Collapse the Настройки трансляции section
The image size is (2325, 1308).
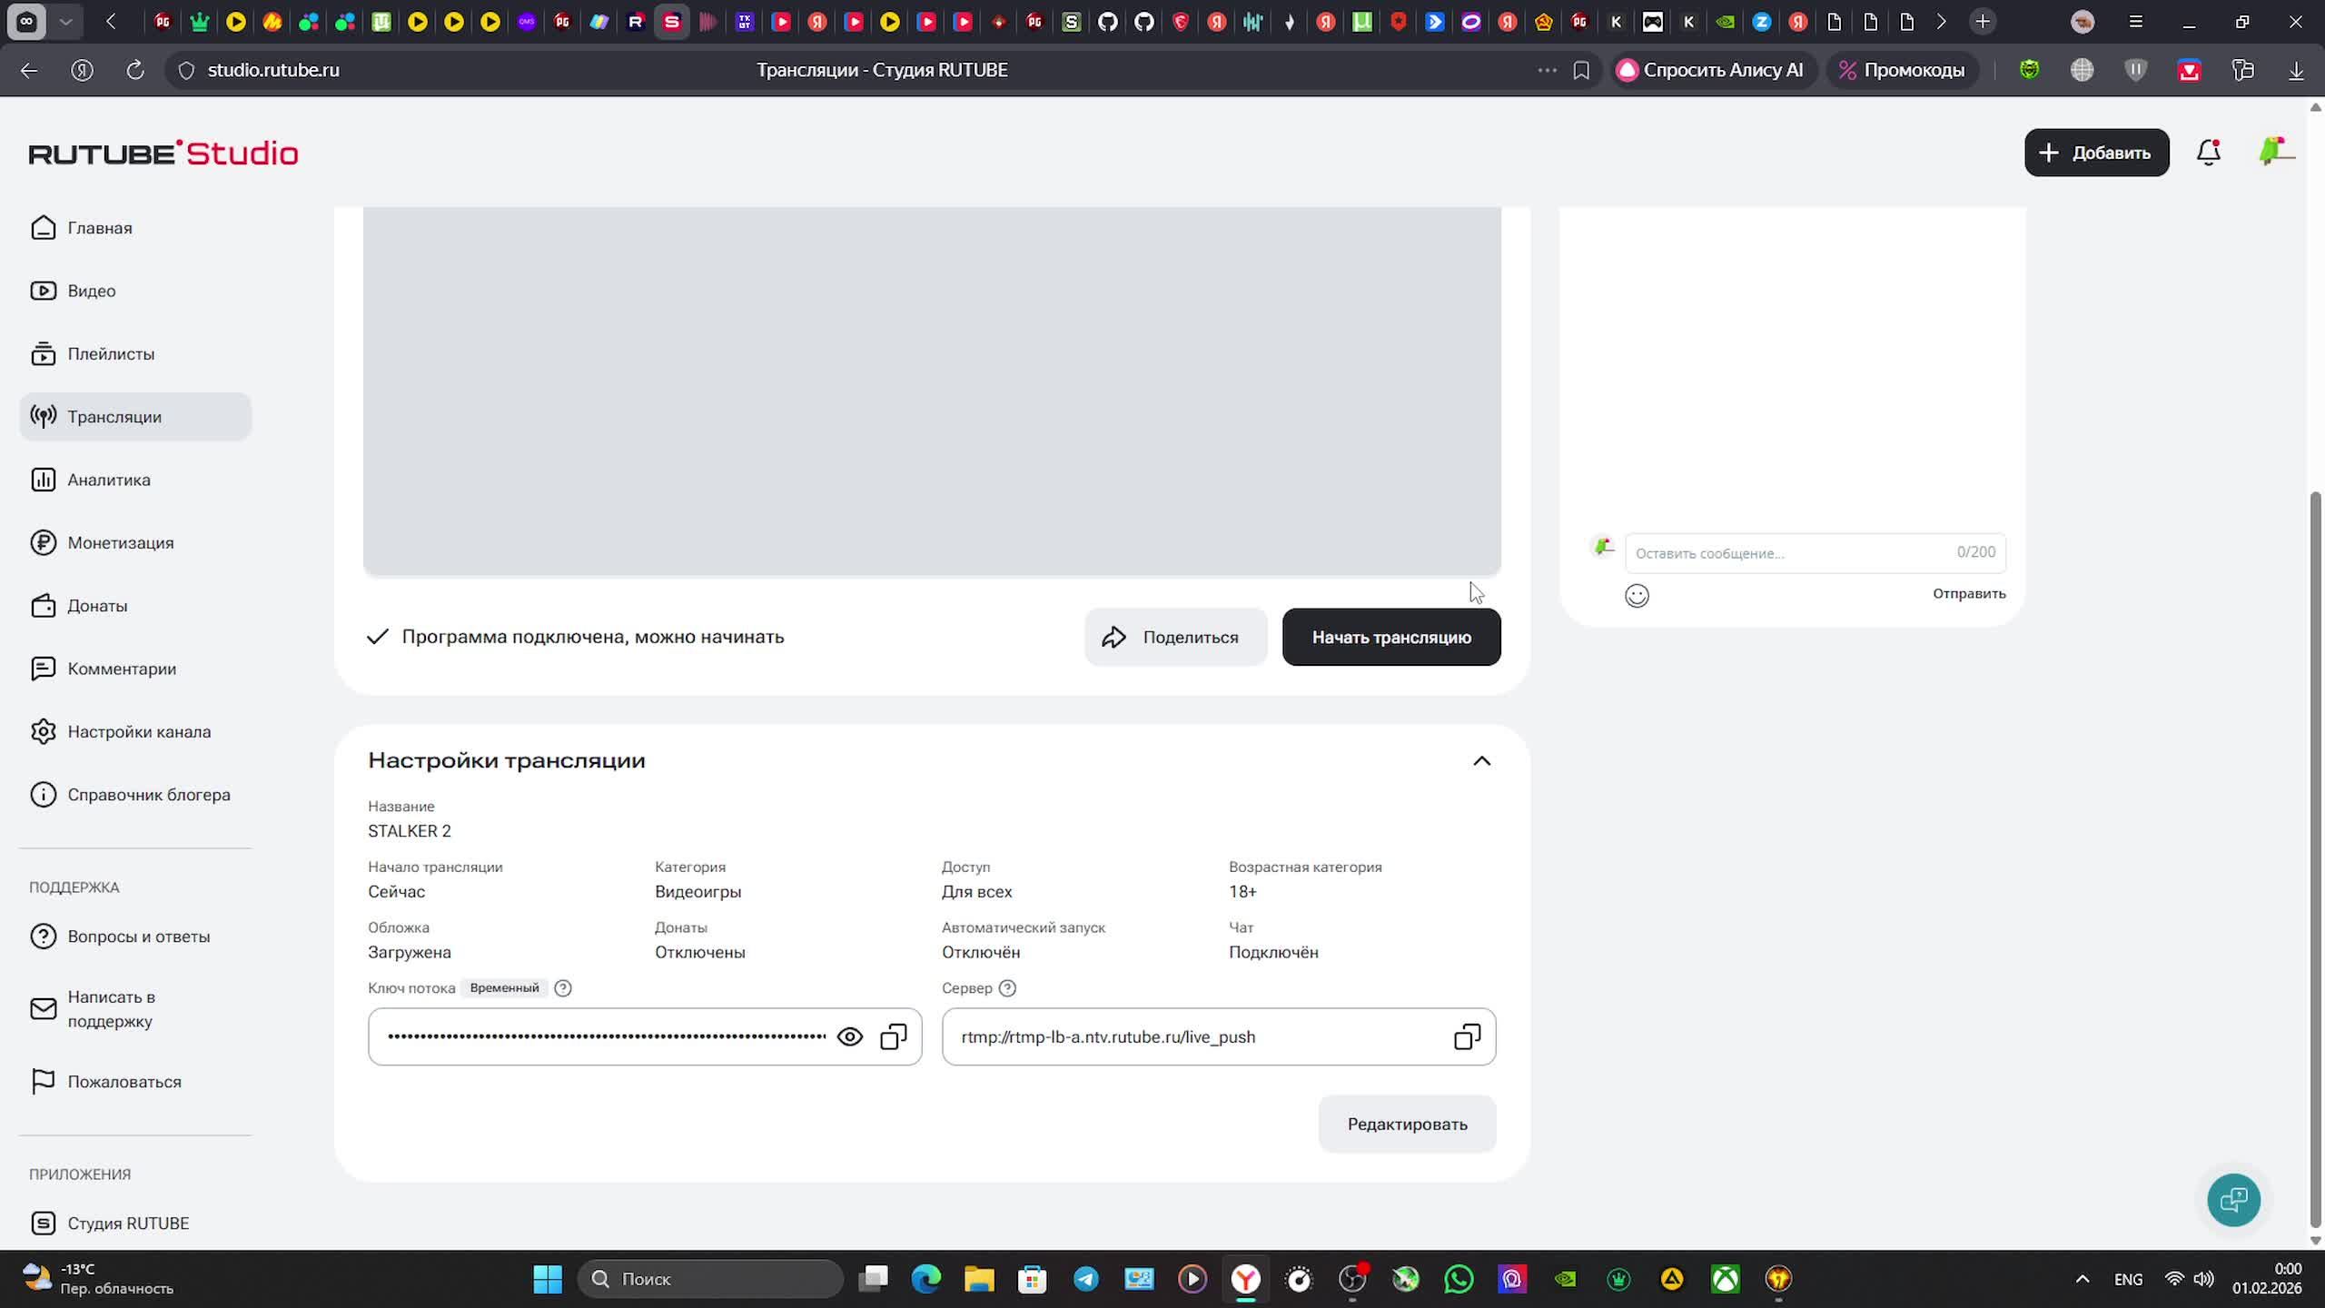(1481, 761)
